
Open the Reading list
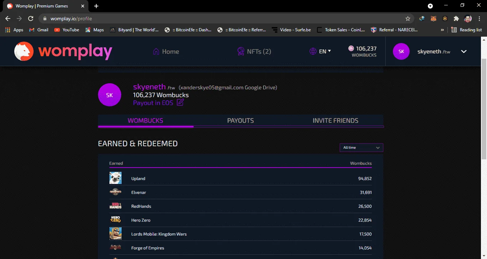click(x=467, y=30)
